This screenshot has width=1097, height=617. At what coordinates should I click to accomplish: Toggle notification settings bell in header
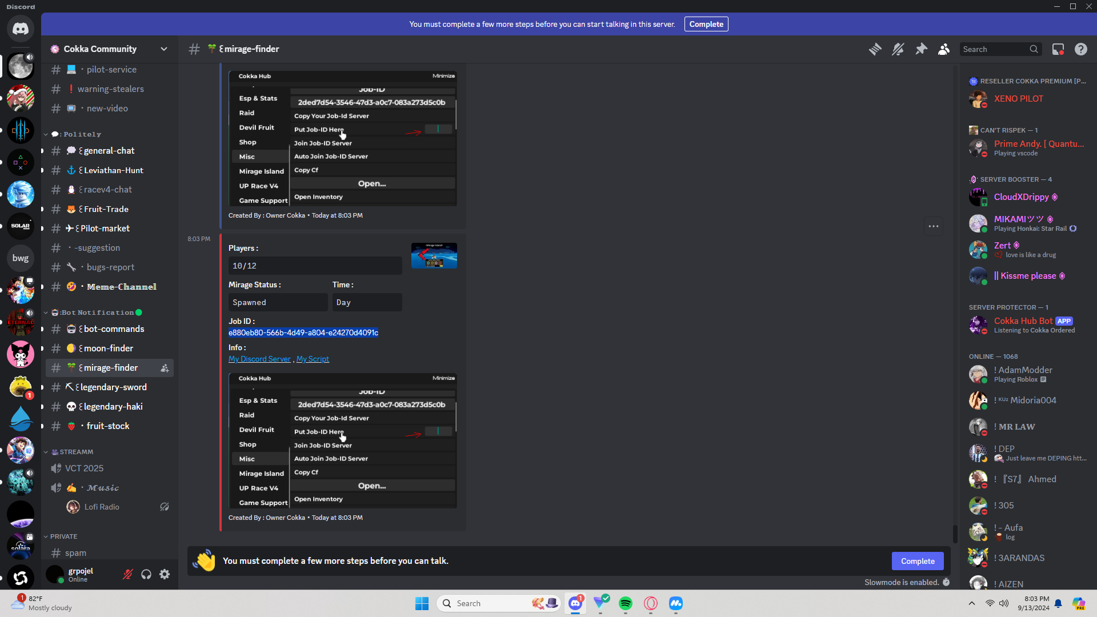pyautogui.click(x=898, y=49)
